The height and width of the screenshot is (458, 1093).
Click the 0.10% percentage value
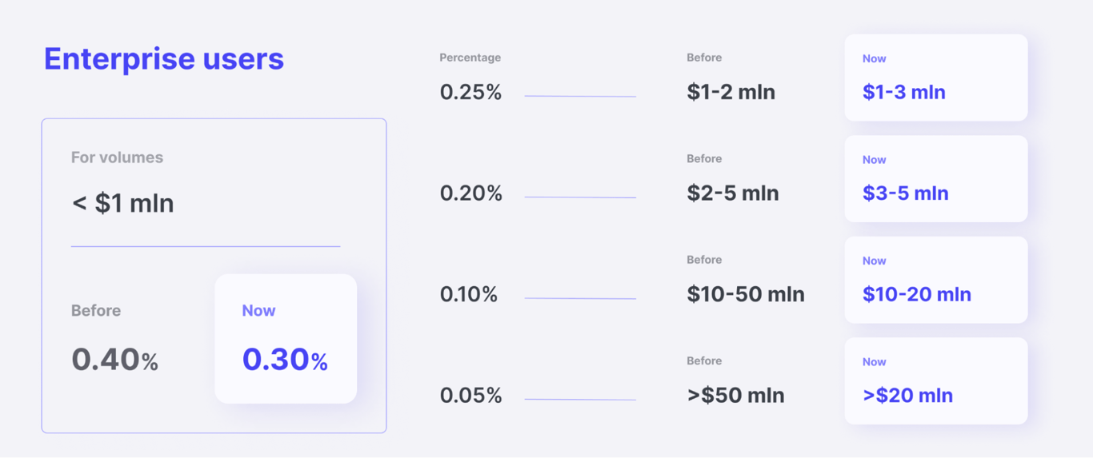(468, 294)
